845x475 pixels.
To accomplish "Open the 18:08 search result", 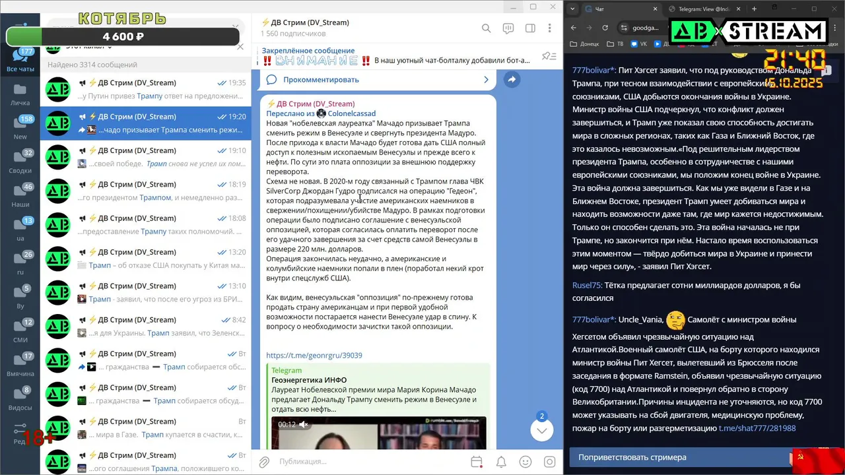I will (x=146, y=225).
